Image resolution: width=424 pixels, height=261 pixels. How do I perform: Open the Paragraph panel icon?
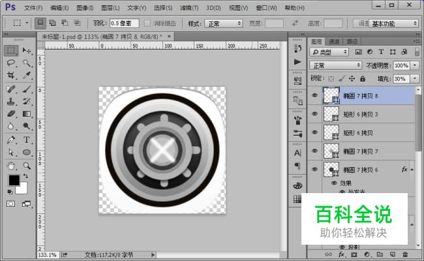(x=297, y=166)
